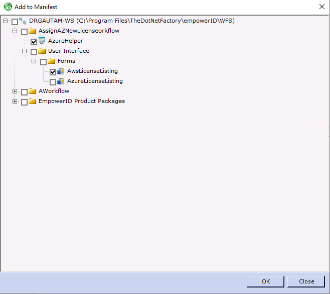Click the AWorkflow folder icon
330x294 pixels.
[x=33, y=91]
